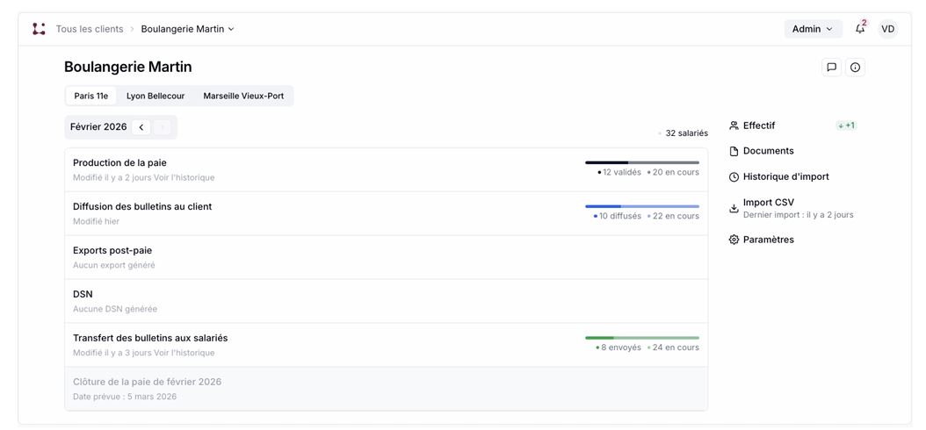Open Diffusion des bulletins au client row
The width and height of the screenshot is (926, 430).
387,213
